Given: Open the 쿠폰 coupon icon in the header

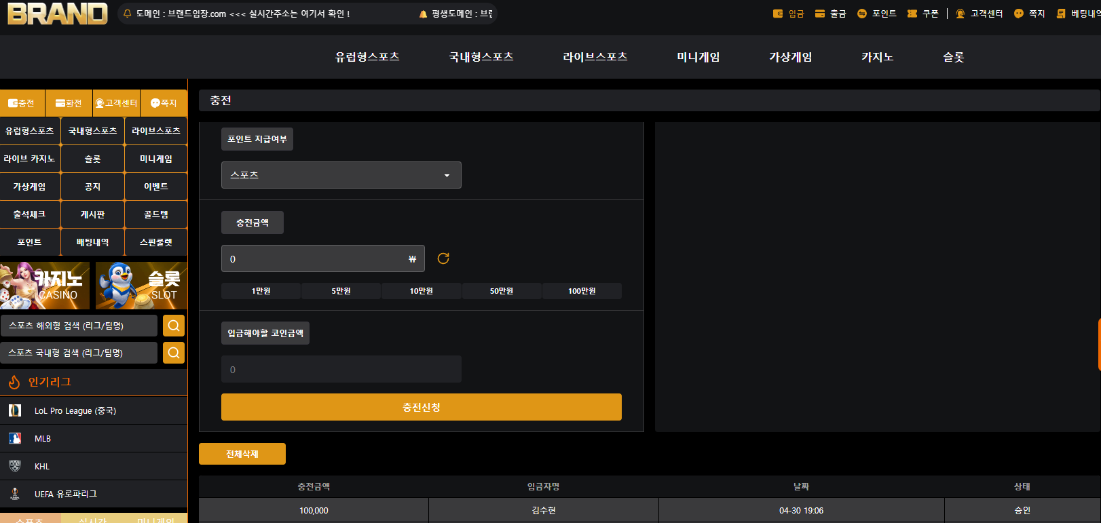Looking at the screenshot, I should 912,14.
